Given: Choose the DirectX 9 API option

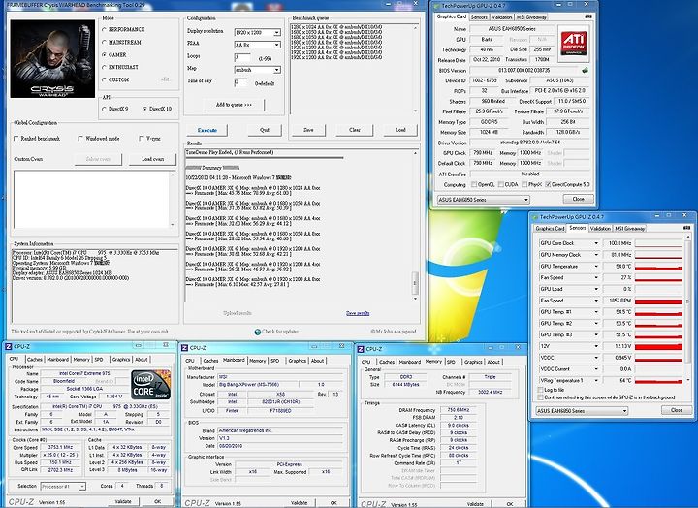Looking at the screenshot, I should 104,109.
